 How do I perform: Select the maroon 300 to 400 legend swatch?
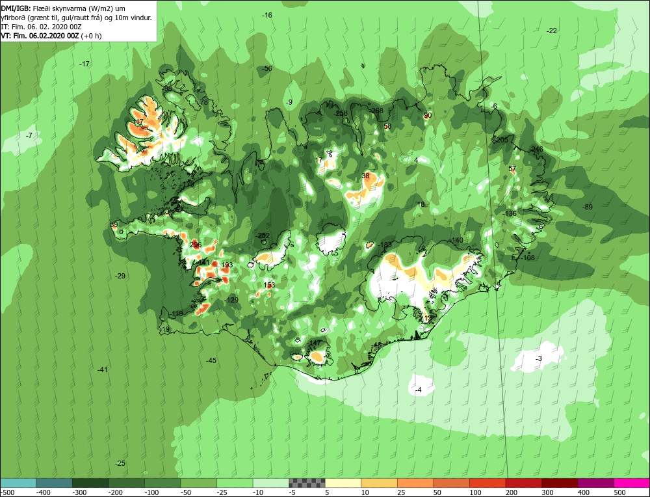(560, 483)
